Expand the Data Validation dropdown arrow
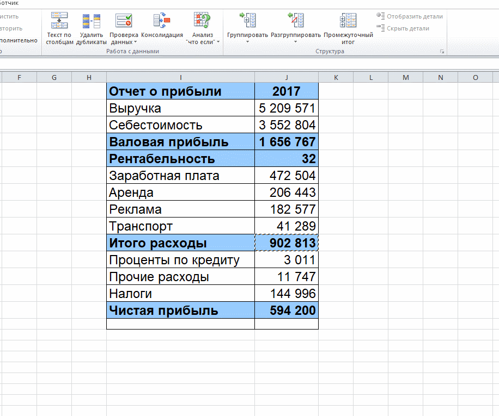The image size is (499, 416). coord(135,42)
